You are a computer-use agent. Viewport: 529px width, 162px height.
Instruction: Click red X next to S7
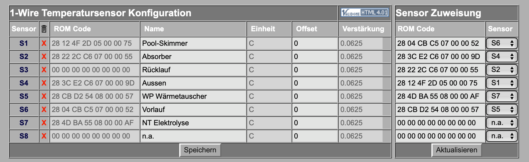click(44, 123)
